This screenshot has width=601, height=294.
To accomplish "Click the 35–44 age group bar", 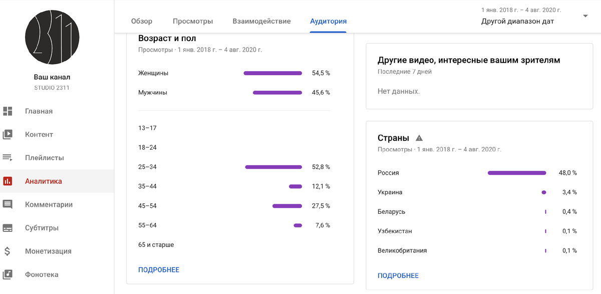I will click(x=295, y=186).
